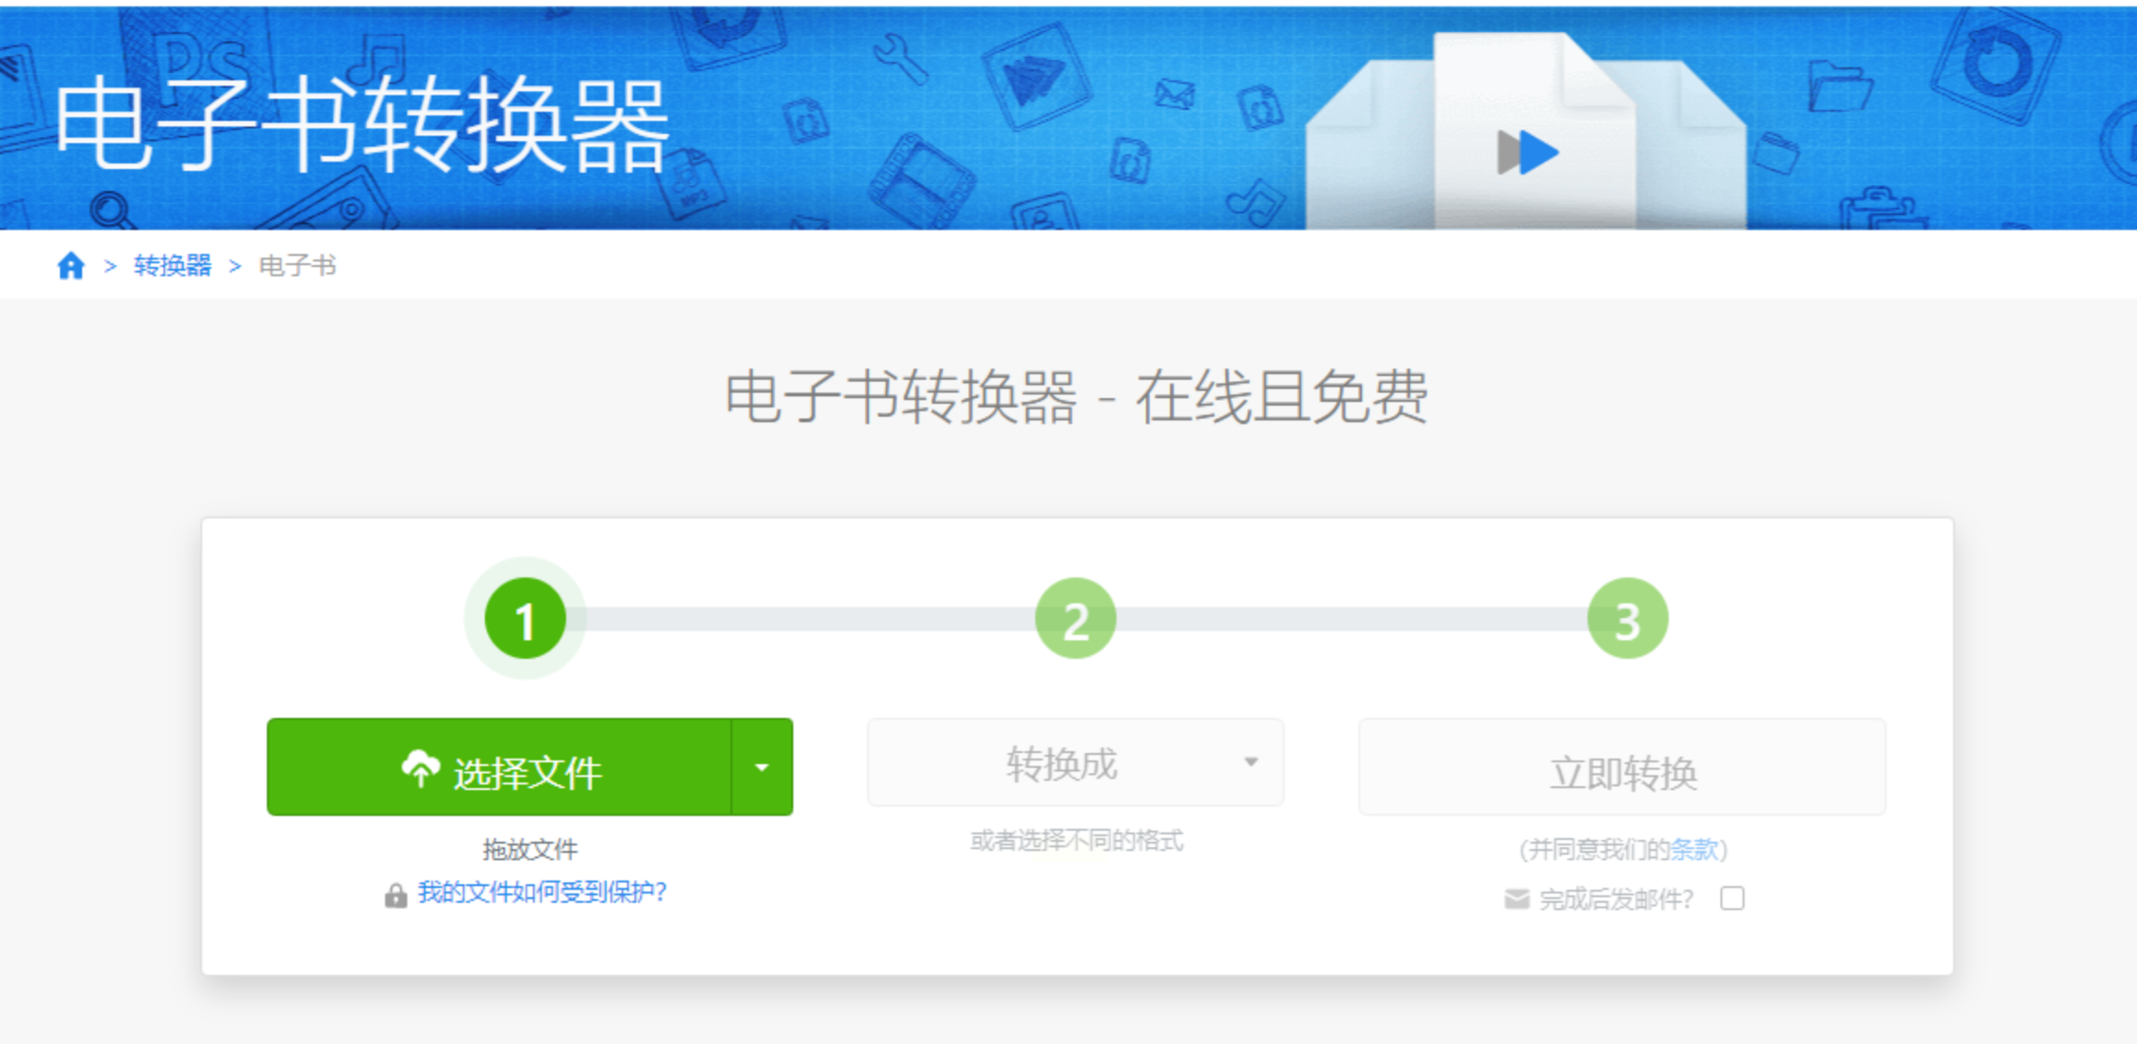Image resolution: width=2137 pixels, height=1044 pixels.
Task: Click the padlock icon beside file protection link
Action: pos(395,894)
